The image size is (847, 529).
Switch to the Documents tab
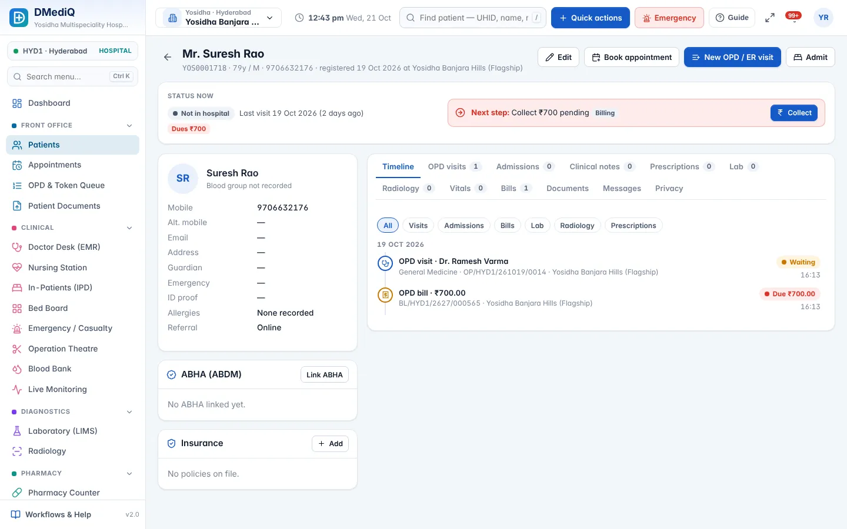(x=568, y=189)
